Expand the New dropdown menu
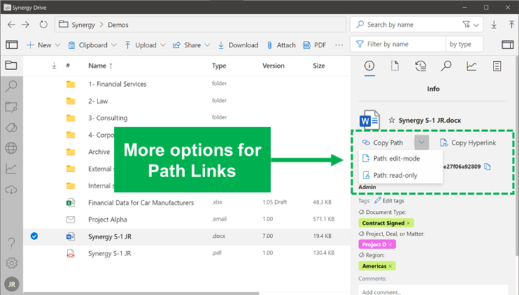The height and width of the screenshot is (295, 519). click(57, 45)
